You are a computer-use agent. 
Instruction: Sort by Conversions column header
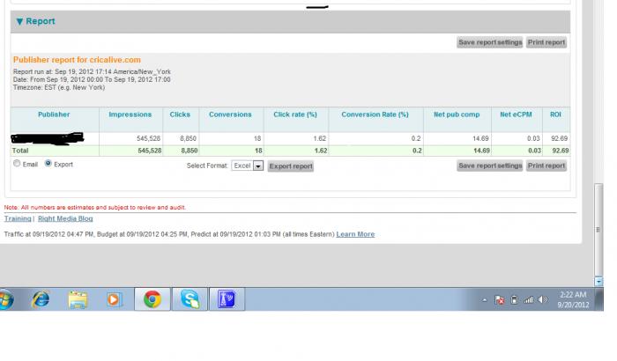click(x=230, y=114)
